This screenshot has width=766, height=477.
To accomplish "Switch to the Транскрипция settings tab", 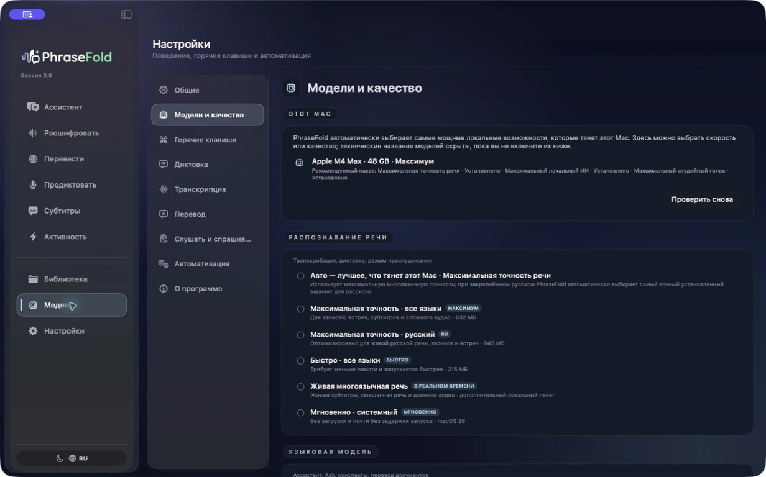I will tap(208, 189).
